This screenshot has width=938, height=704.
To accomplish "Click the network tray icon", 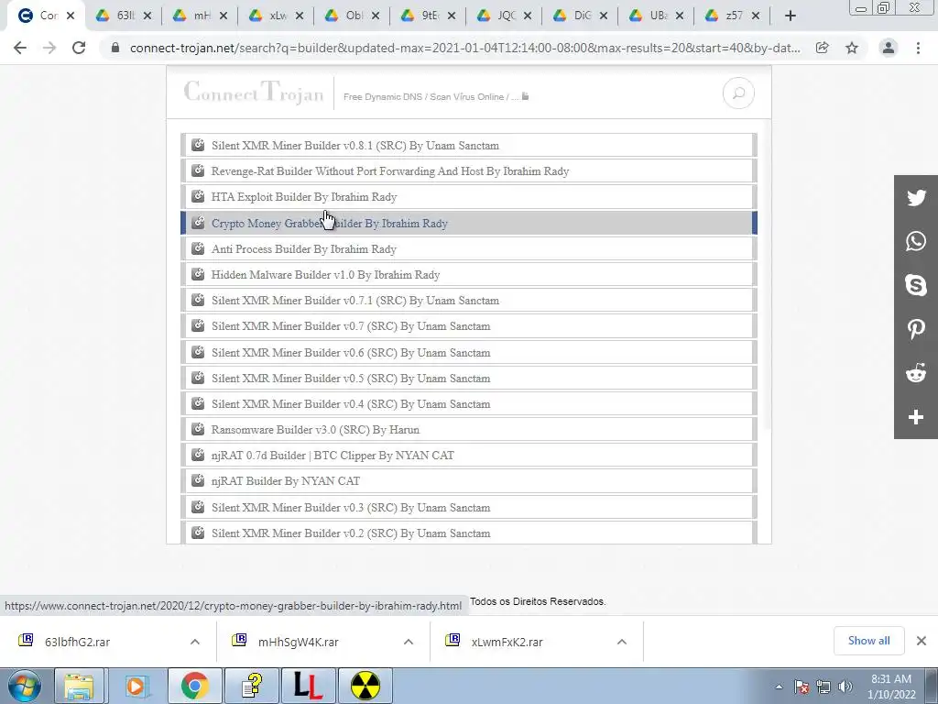I will 823,687.
